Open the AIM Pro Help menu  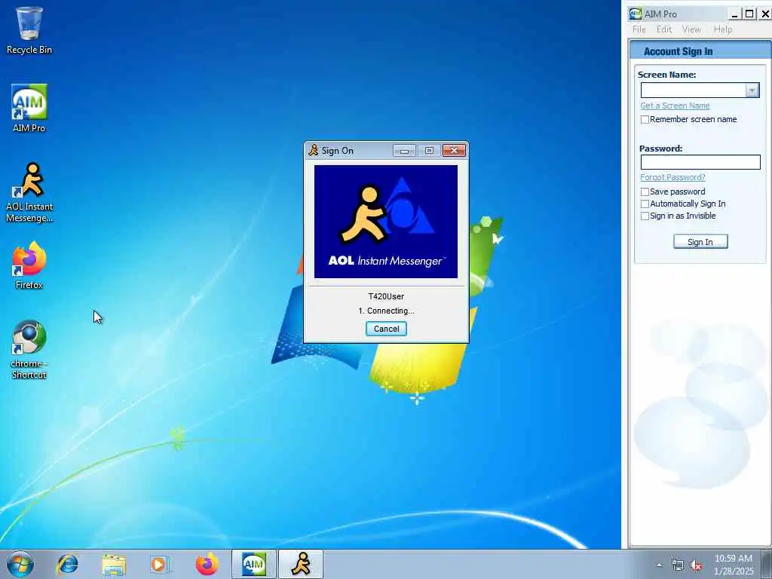click(723, 29)
